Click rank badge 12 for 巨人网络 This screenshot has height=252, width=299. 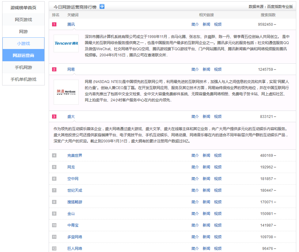point(54,248)
